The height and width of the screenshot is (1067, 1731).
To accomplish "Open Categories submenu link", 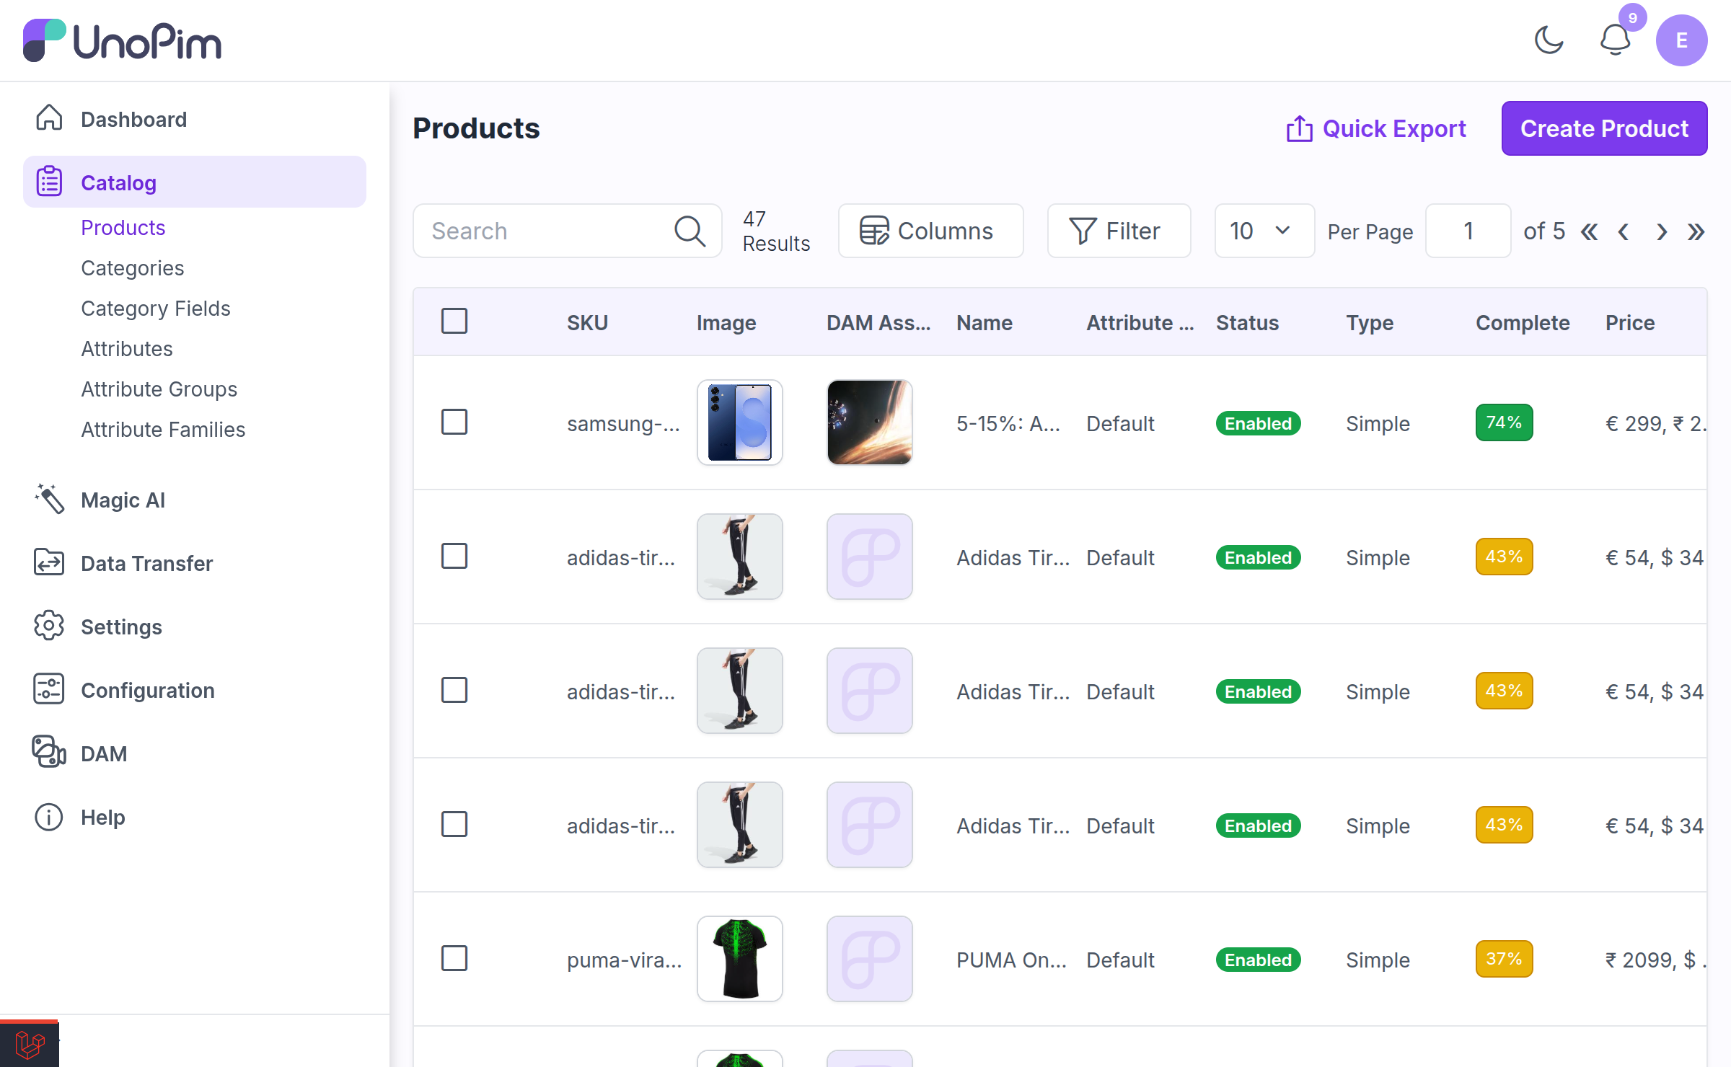I will coord(133,268).
